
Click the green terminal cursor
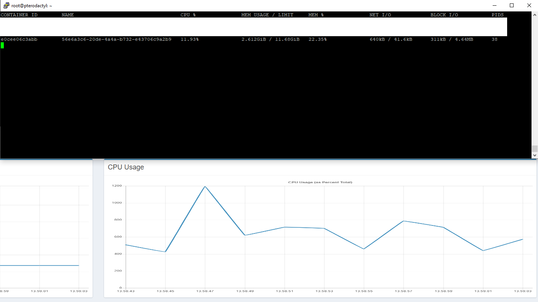point(2,45)
